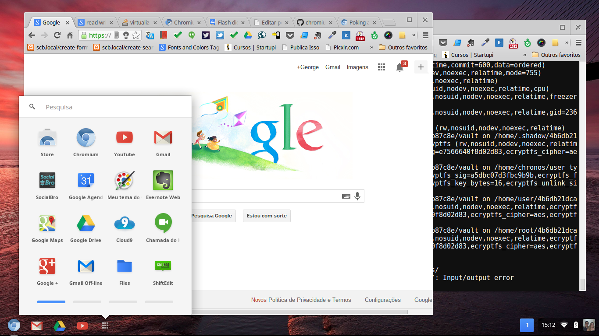Open the apps launcher grid button on the shelf
Image resolution: width=599 pixels, height=336 pixels.
(x=105, y=325)
